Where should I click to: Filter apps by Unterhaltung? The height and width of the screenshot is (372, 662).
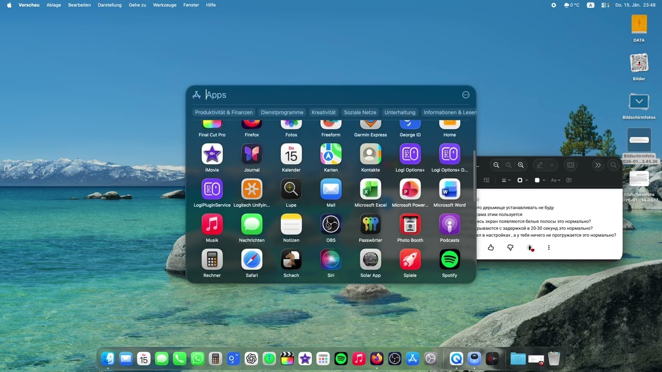400,112
